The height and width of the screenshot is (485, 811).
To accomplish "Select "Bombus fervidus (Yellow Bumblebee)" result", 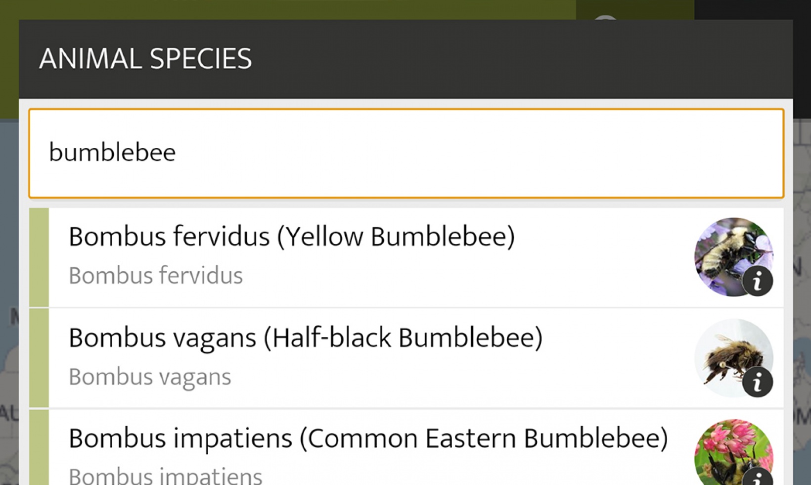I will point(291,237).
